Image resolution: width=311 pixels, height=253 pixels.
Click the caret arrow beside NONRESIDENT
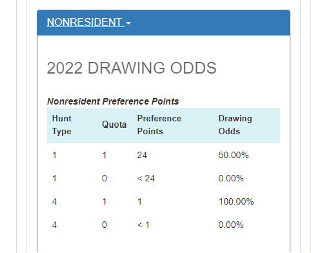(128, 23)
